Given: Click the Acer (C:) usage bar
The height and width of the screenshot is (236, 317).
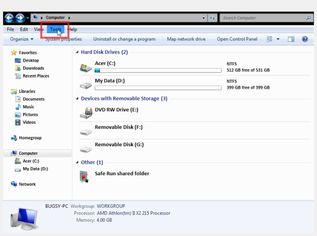Looking at the screenshot, I should tap(158, 70).
